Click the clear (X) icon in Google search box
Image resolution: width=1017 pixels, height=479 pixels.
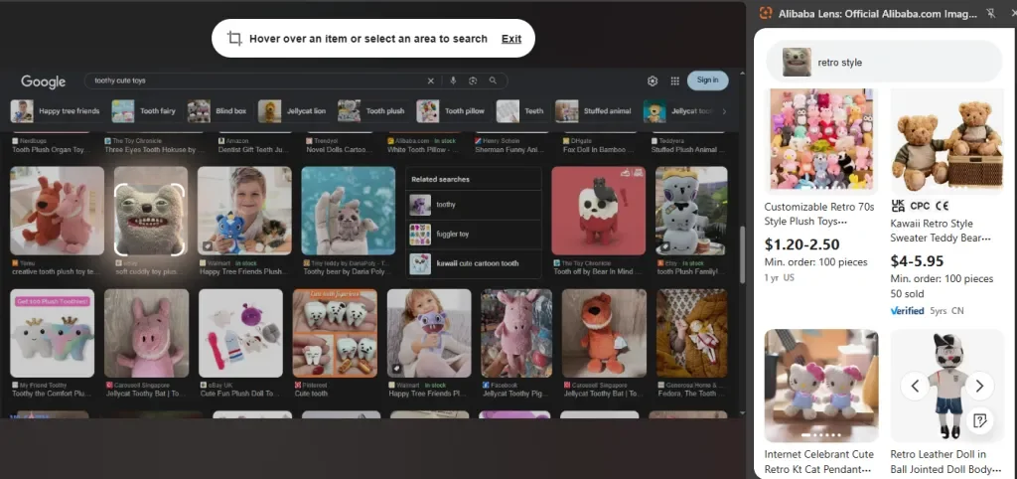tap(430, 80)
